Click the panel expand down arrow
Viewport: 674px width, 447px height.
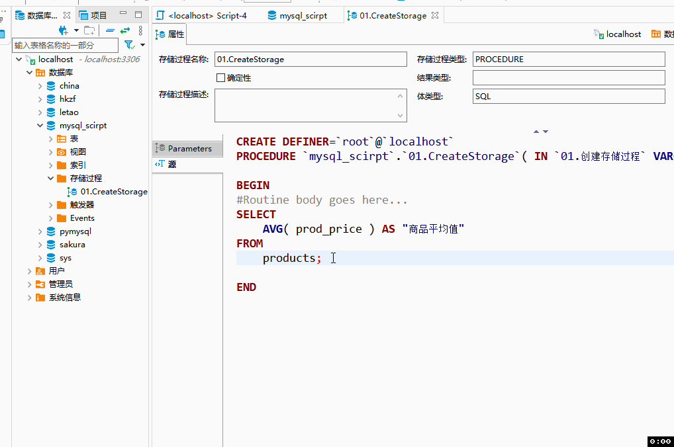(x=546, y=132)
